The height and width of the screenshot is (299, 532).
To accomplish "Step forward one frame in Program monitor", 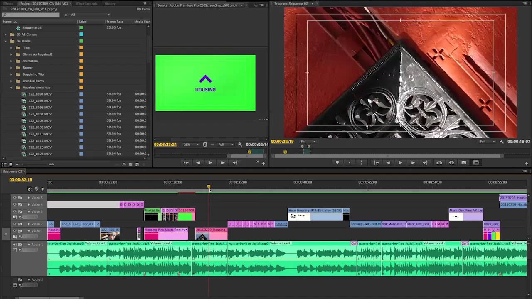I will (x=412, y=163).
